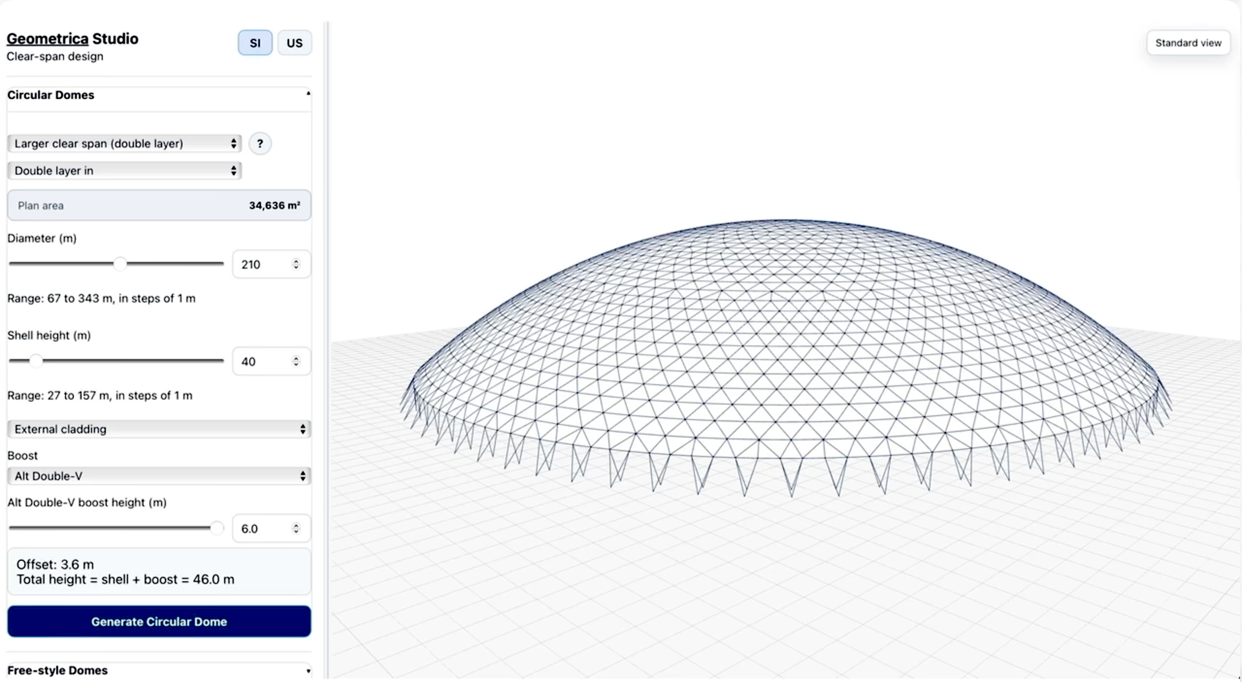This screenshot has height=682, width=1242.
Task: Switch units to SI
Action: [255, 43]
